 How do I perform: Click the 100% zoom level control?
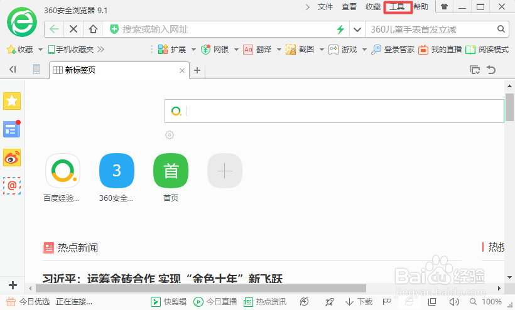tap(485, 301)
